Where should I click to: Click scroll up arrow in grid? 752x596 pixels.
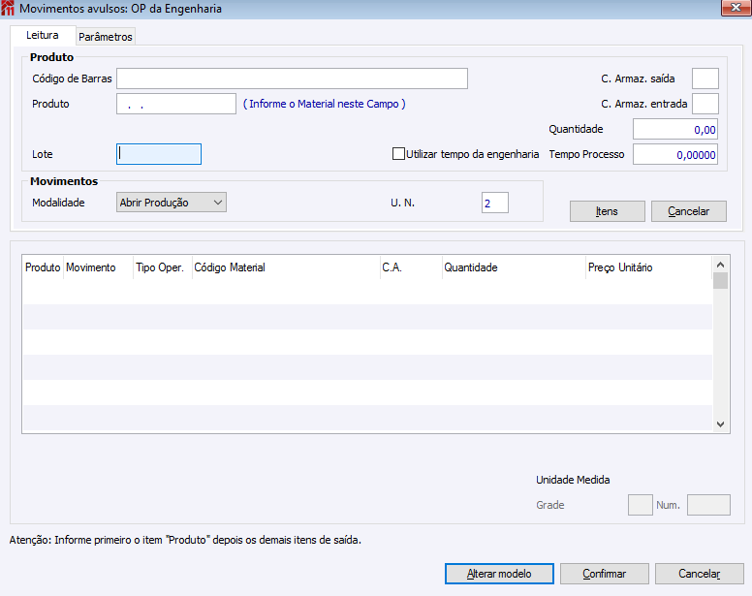(x=720, y=265)
